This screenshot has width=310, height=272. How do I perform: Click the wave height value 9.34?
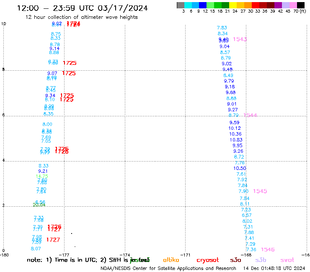point(50,95)
